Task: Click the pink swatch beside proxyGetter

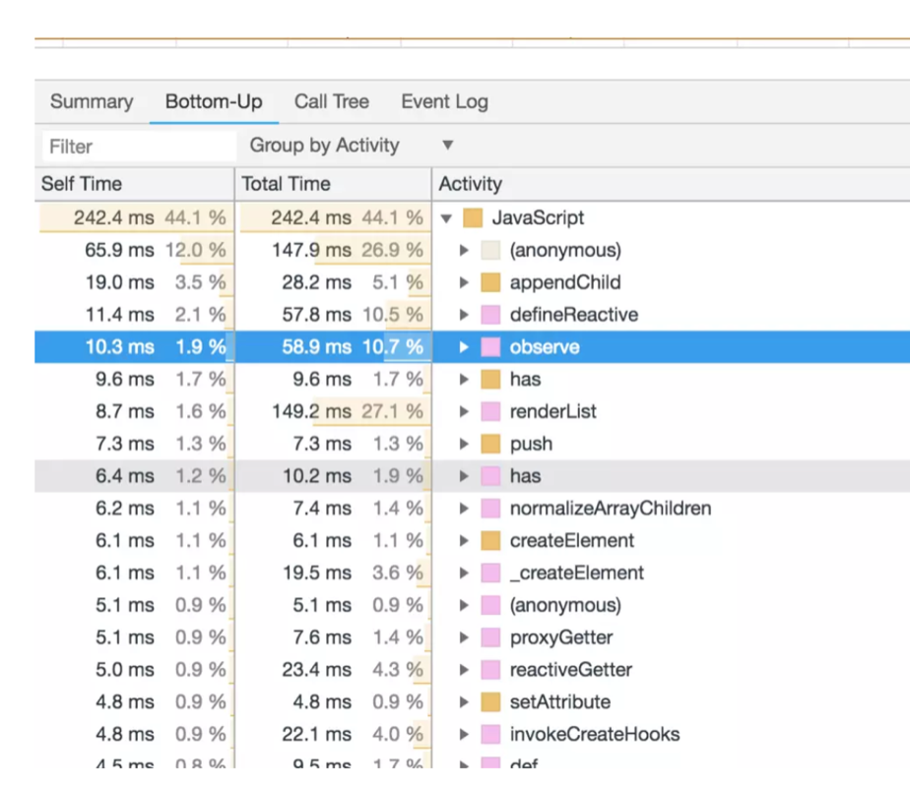Action: (x=490, y=637)
